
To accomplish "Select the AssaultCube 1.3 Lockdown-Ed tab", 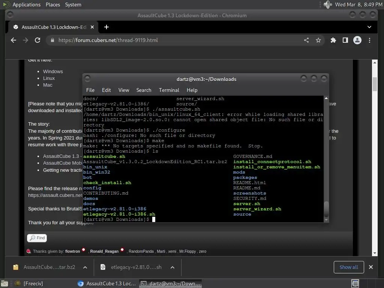I will pos(53,27).
